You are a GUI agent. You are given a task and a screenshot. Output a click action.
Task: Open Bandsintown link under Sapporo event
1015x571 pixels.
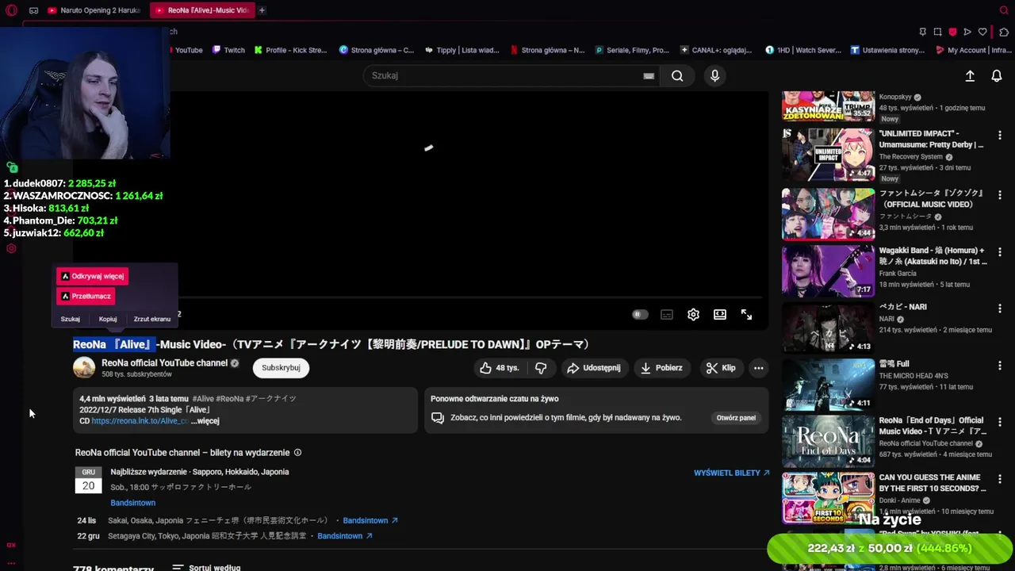132,503
